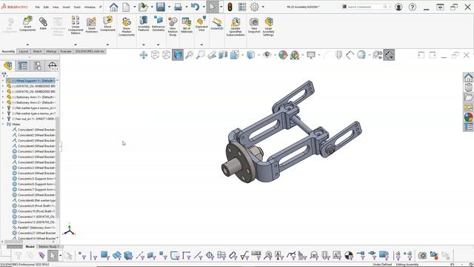The height and width of the screenshot is (267, 474).
Task: Expand the Wheel Support tree item
Action: point(3,81)
